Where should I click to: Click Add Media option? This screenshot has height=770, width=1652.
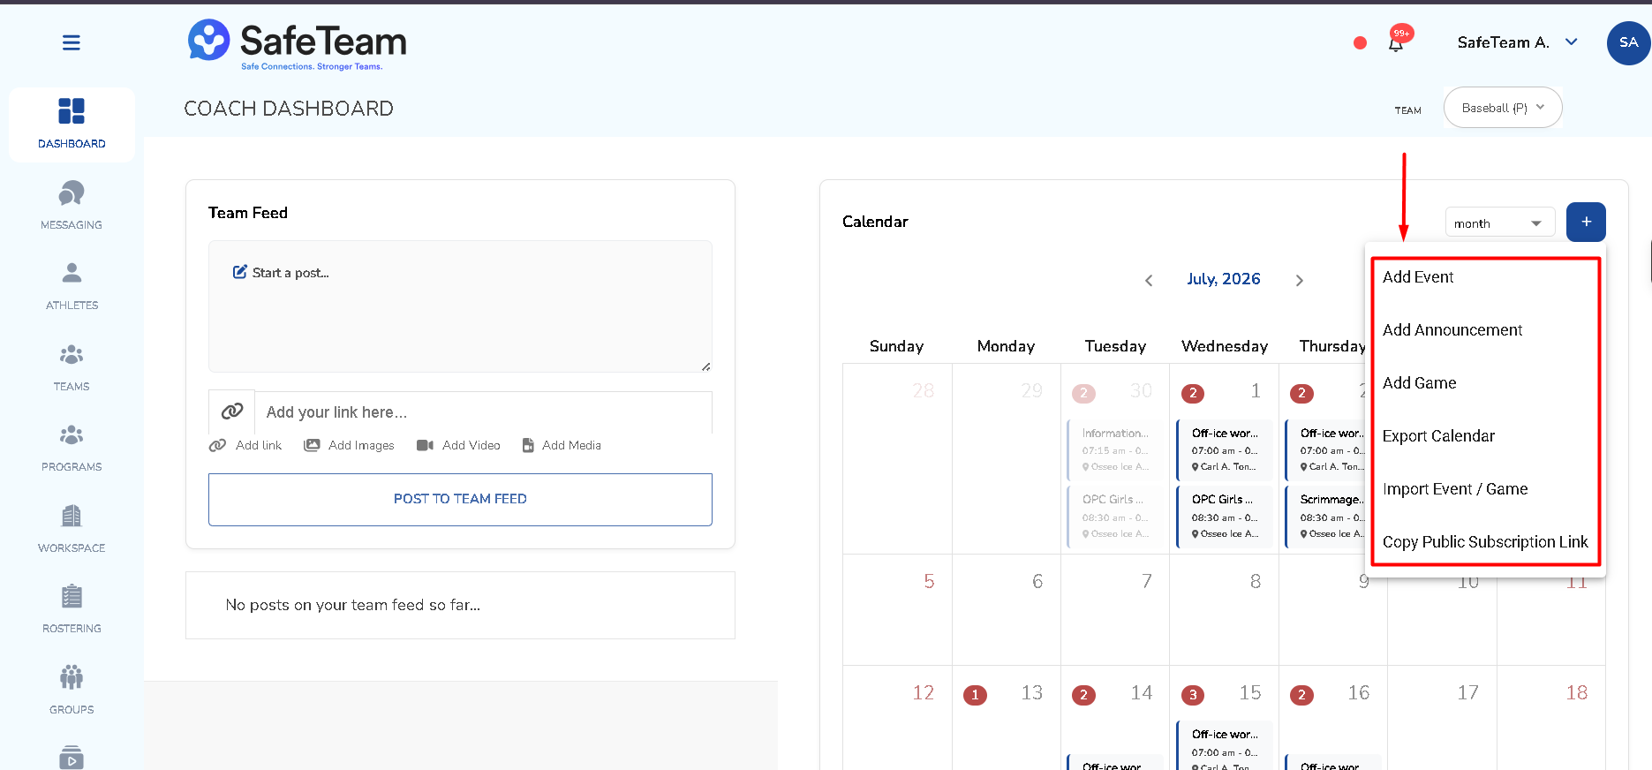pos(562,445)
